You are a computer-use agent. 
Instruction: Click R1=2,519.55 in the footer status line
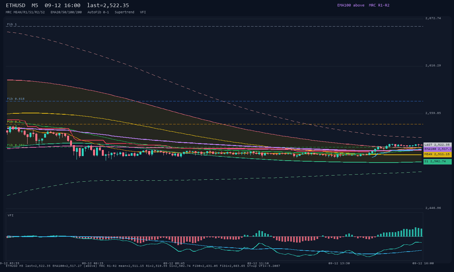[x=157, y=266]
